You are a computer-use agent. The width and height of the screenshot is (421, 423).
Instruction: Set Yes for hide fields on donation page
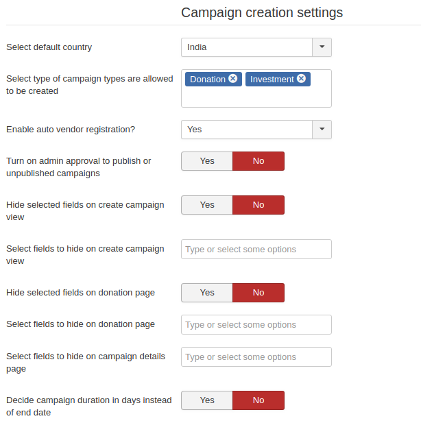click(207, 293)
